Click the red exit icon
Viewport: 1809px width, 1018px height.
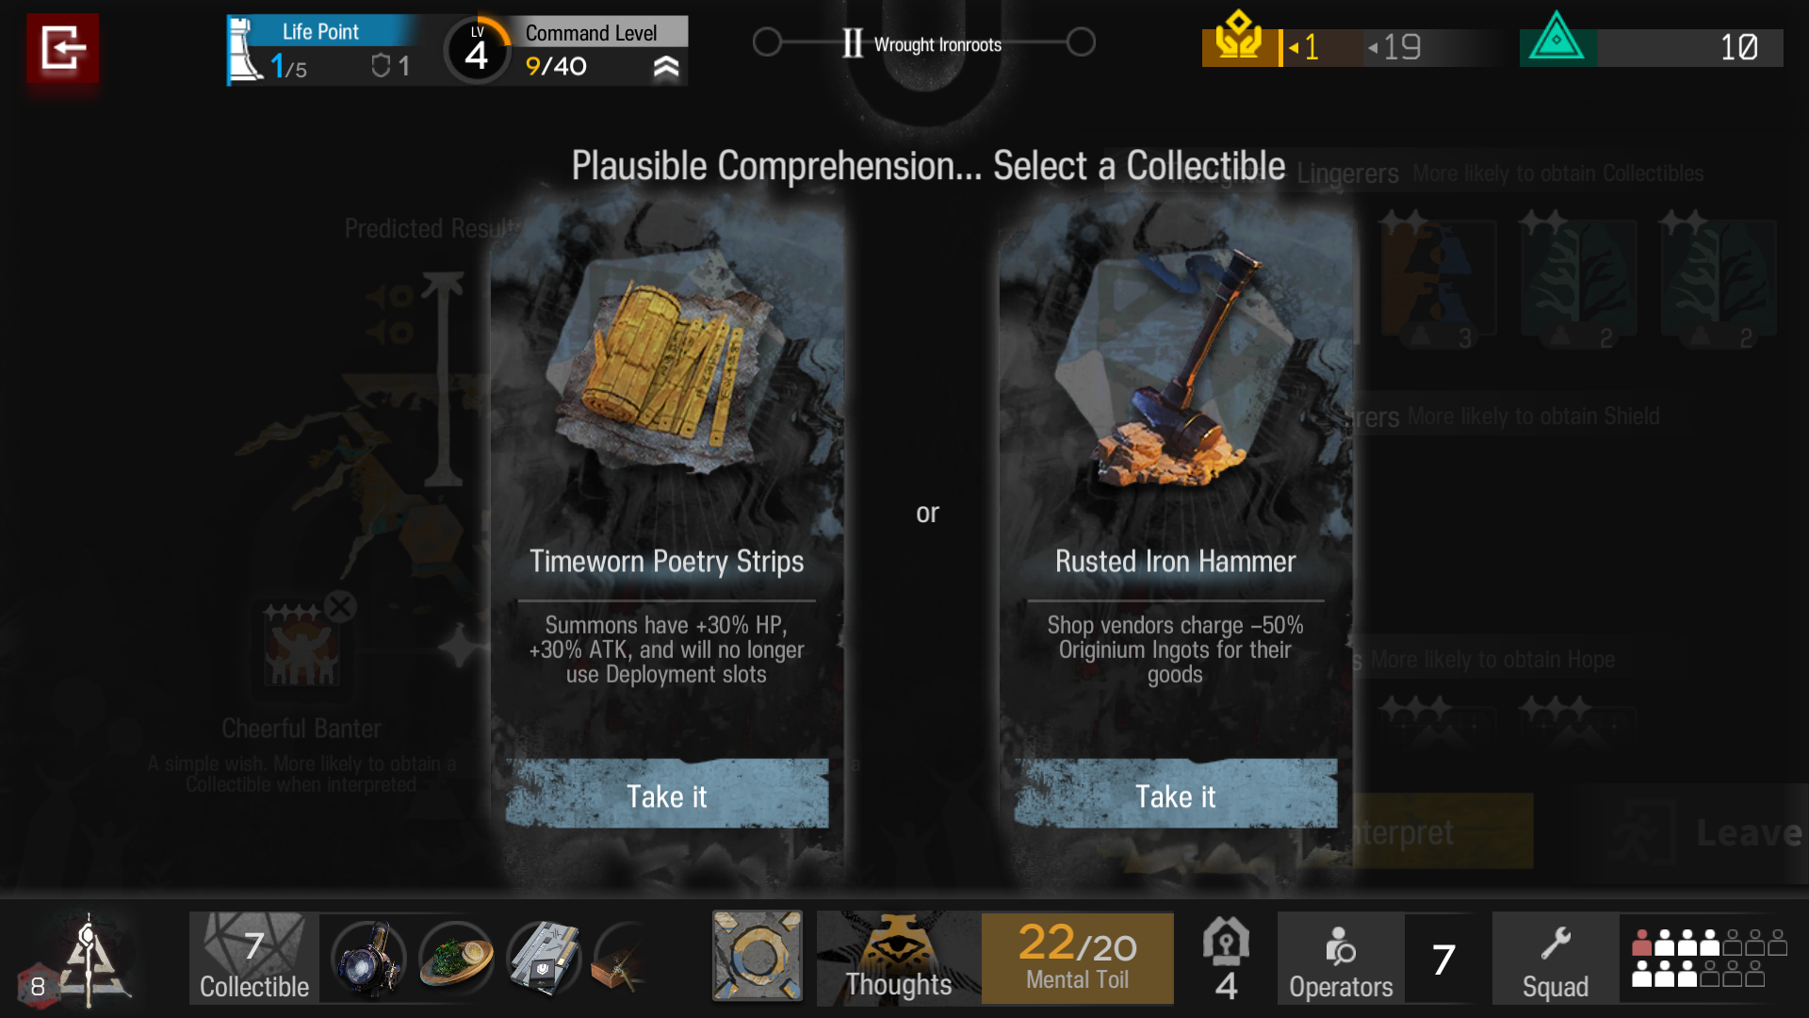[x=62, y=48]
